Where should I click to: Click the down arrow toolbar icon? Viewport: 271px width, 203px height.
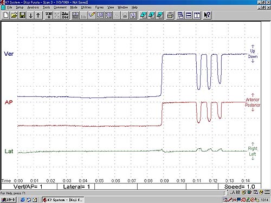(31, 15)
